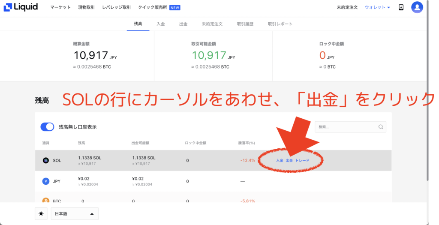The width and height of the screenshot is (439, 225).
Task: Click the -5.81% change value for BTC
Action: (248, 201)
